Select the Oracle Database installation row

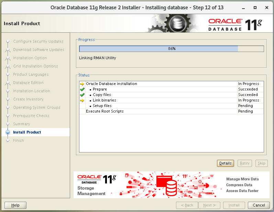[x=172, y=84]
